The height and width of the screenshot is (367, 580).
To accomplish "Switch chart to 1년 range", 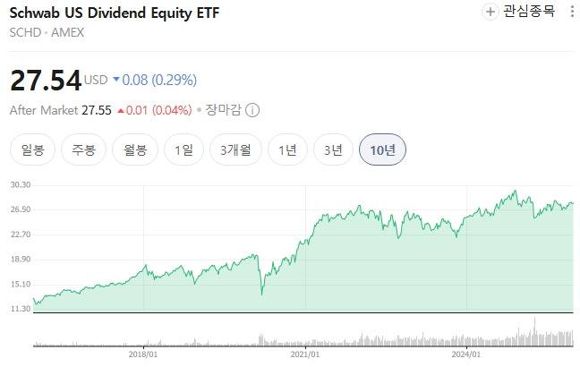I will pos(287,149).
